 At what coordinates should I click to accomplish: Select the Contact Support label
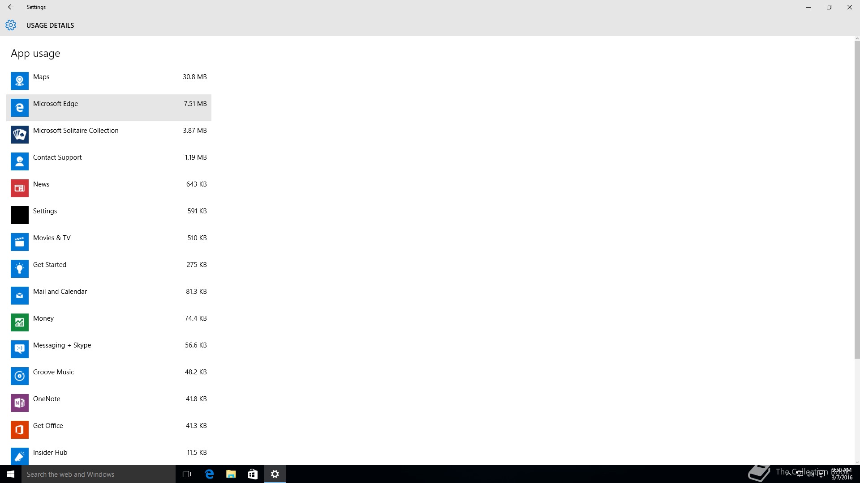[57, 157]
